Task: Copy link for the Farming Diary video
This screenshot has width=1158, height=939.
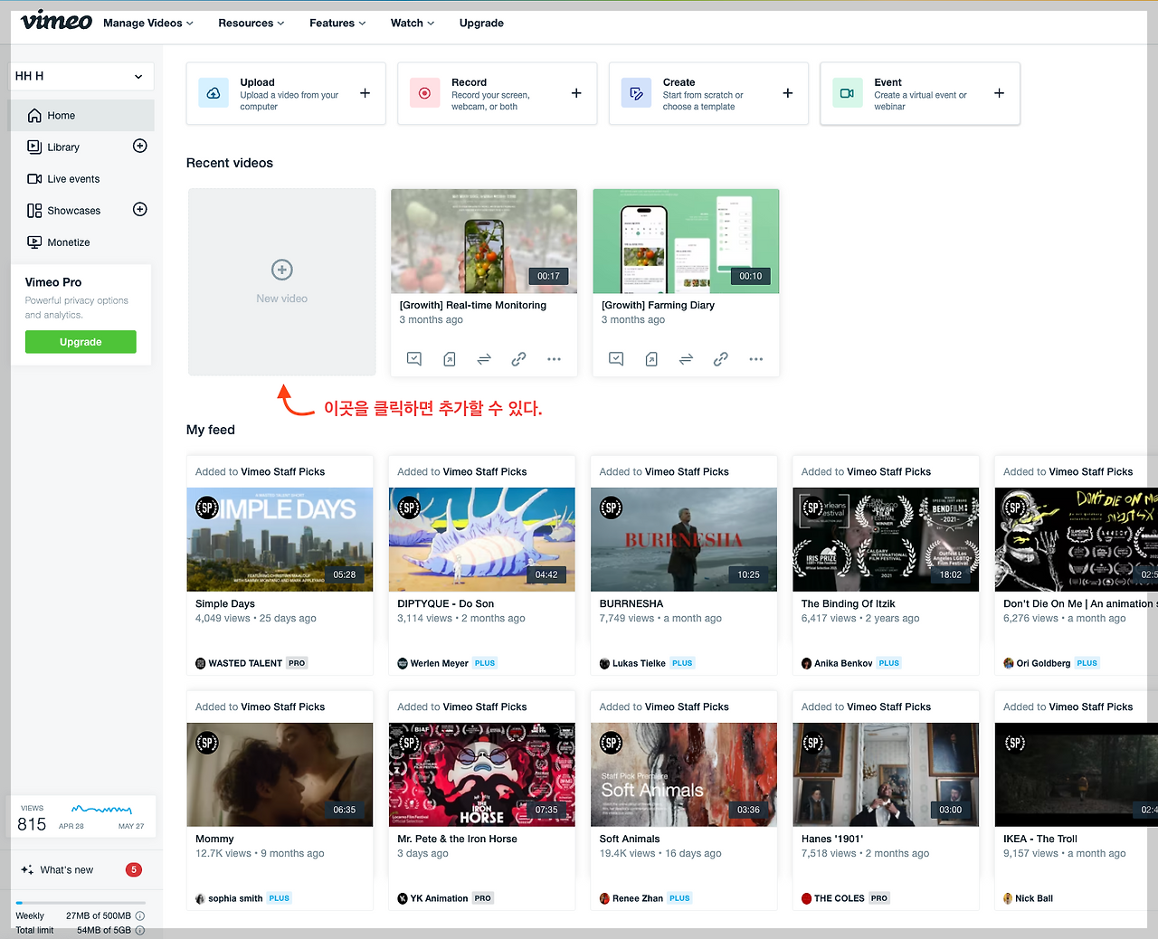Action: 721,359
